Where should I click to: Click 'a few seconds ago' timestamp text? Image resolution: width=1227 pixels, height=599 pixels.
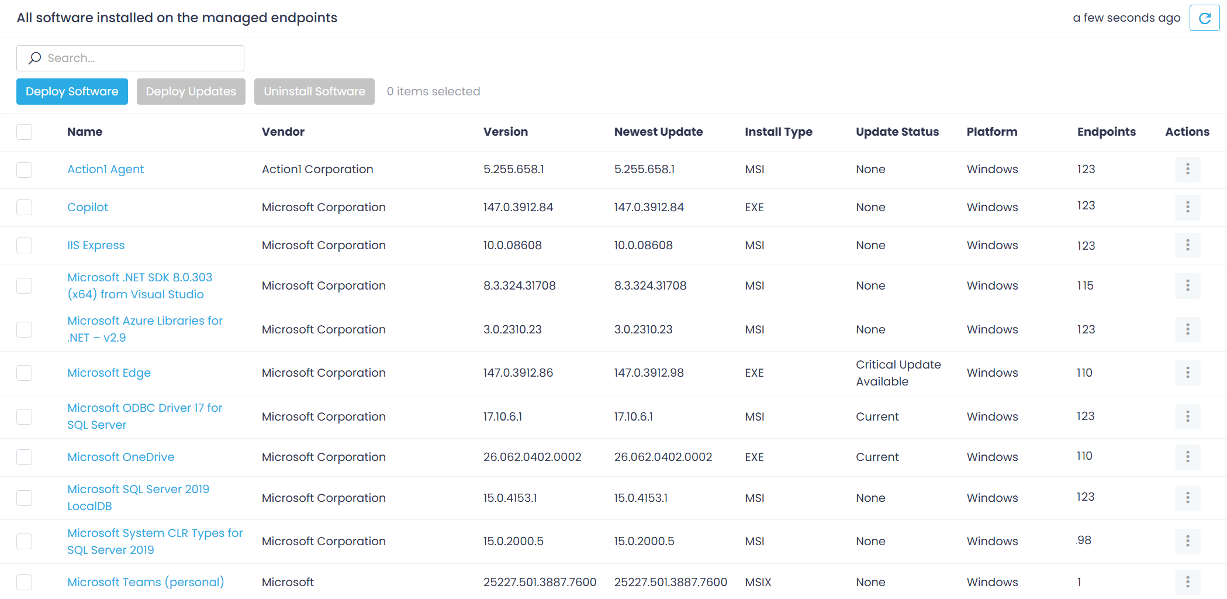tap(1126, 18)
